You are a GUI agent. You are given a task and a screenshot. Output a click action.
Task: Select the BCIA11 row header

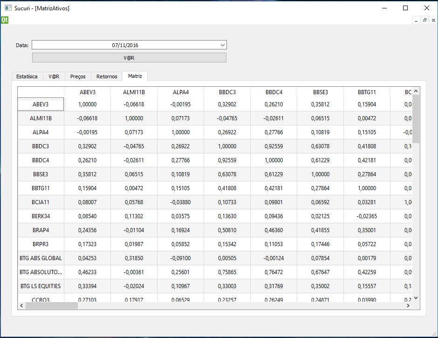(x=41, y=202)
